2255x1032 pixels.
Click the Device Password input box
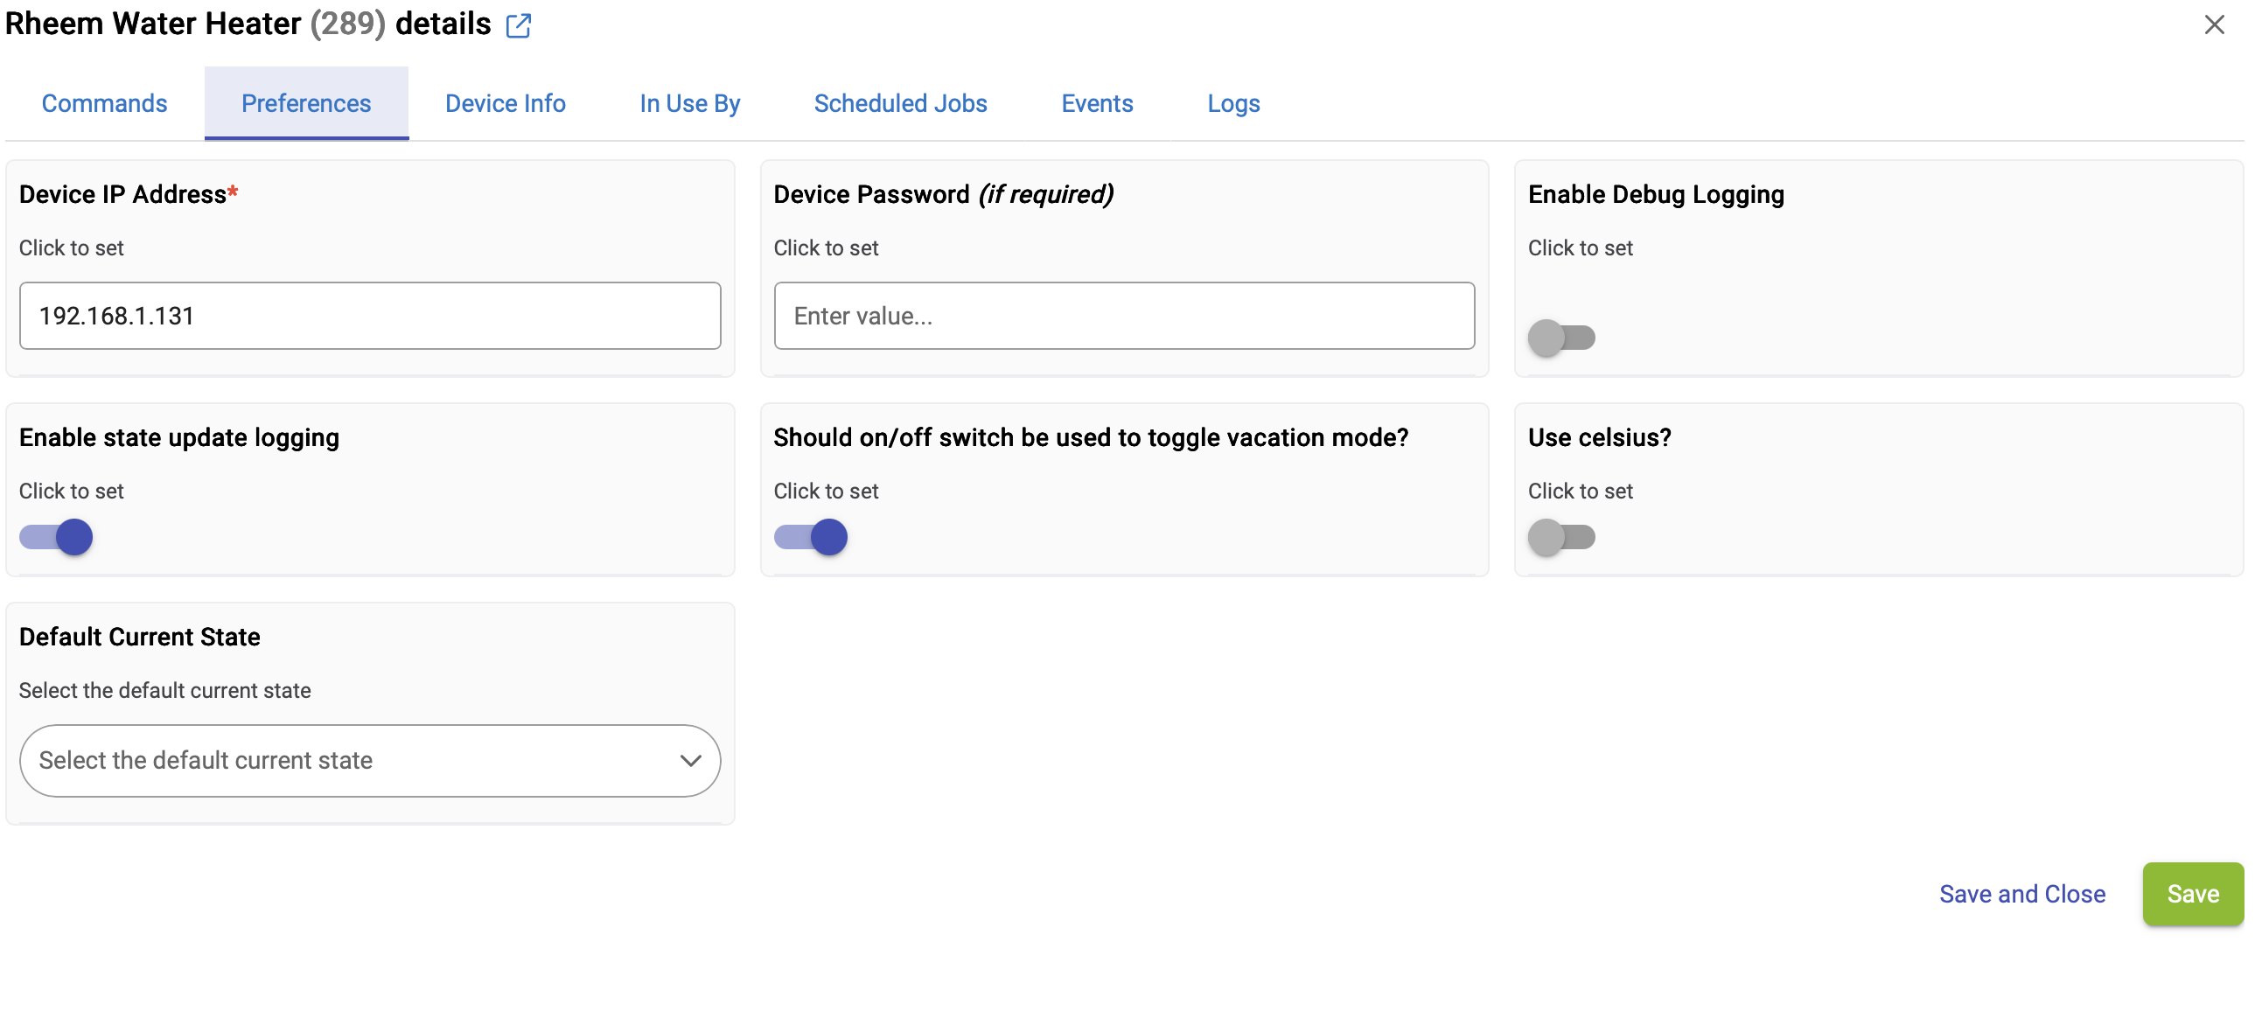pyautogui.click(x=1124, y=316)
